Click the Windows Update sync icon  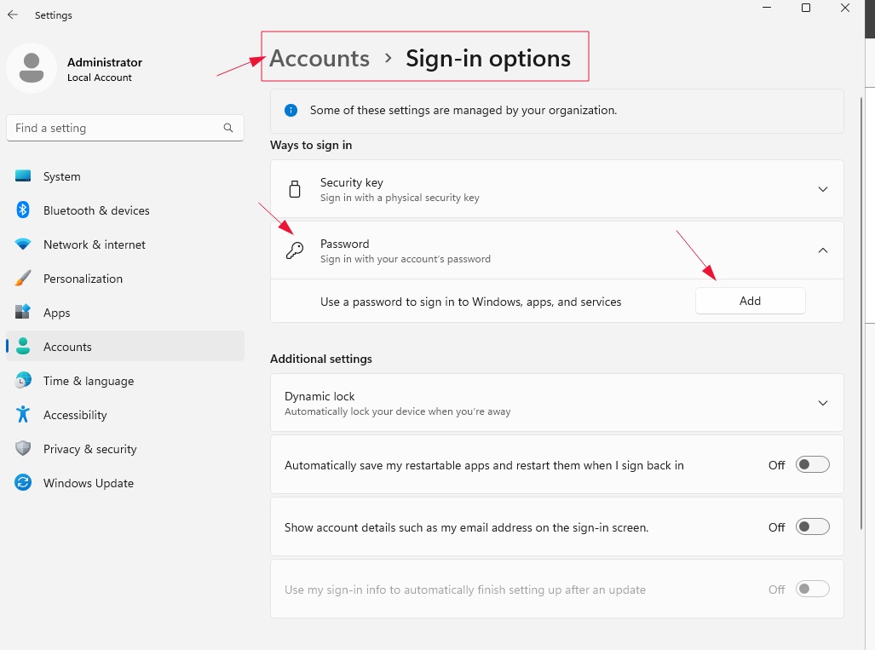point(24,483)
